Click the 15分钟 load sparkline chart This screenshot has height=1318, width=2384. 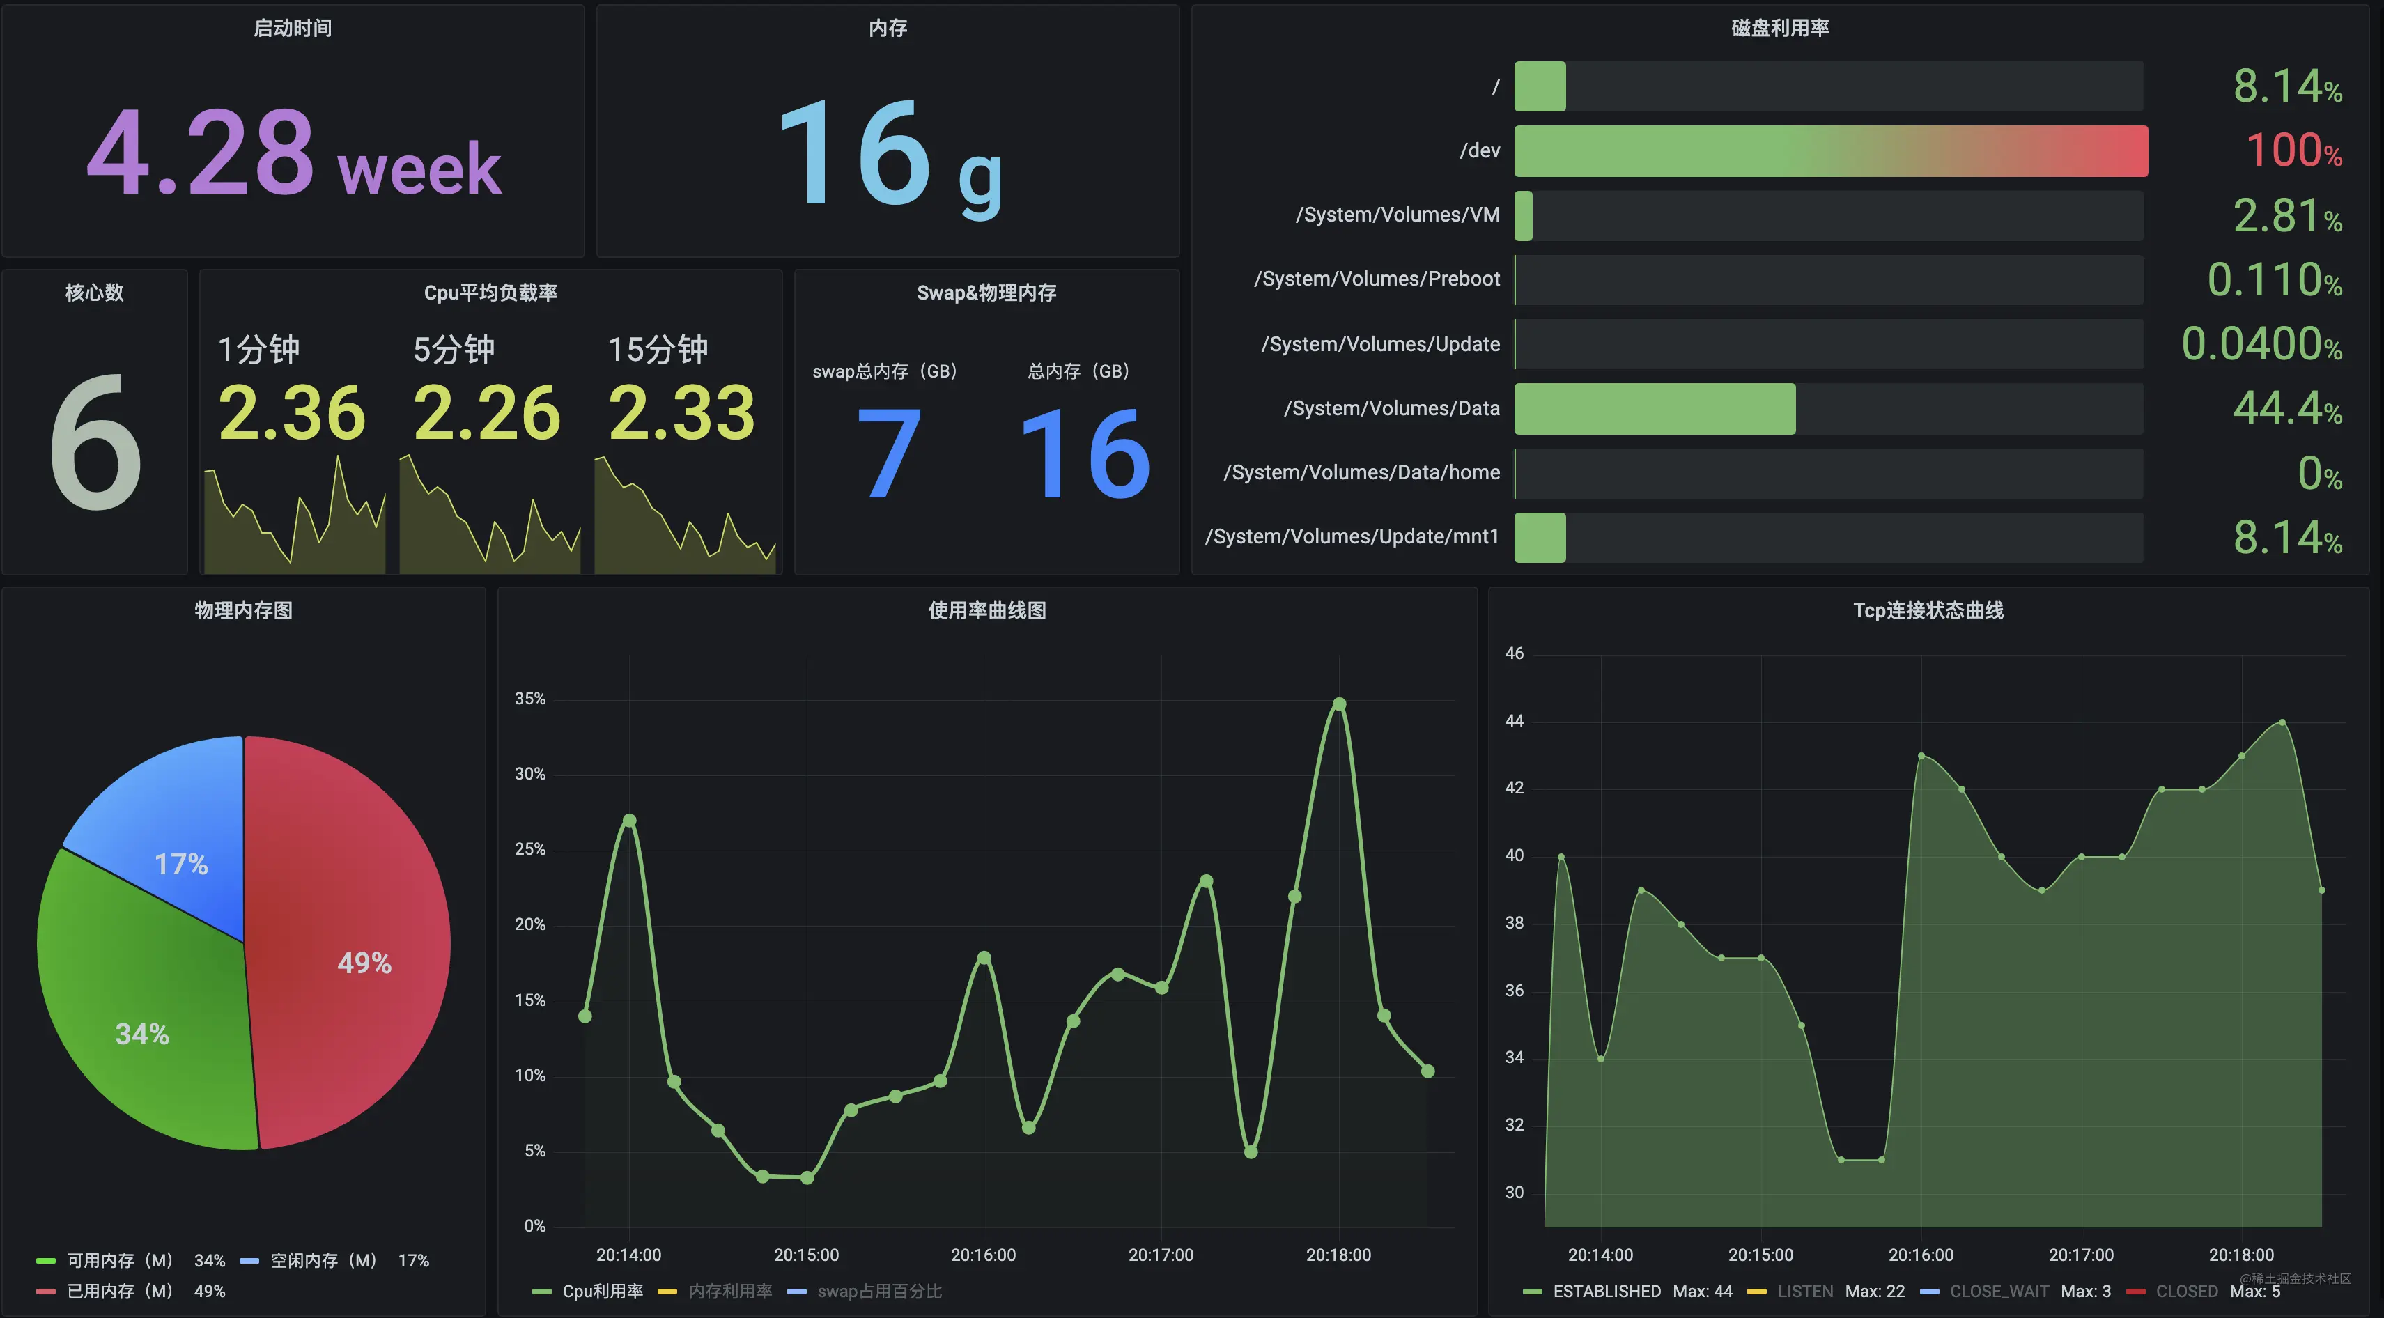[685, 513]
